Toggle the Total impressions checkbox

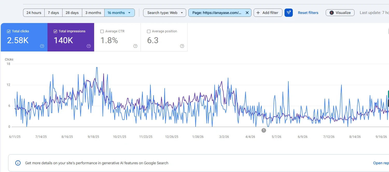[55, 31]
